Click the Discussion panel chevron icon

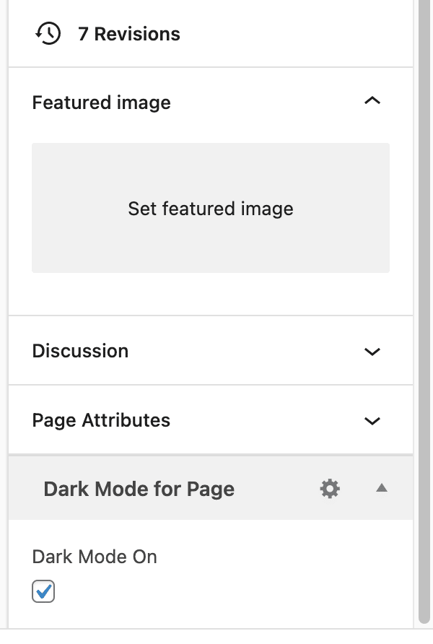coord(372,351)
